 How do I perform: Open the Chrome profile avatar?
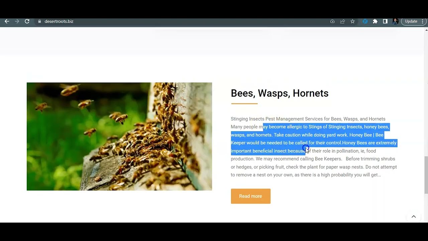[395, 21]
